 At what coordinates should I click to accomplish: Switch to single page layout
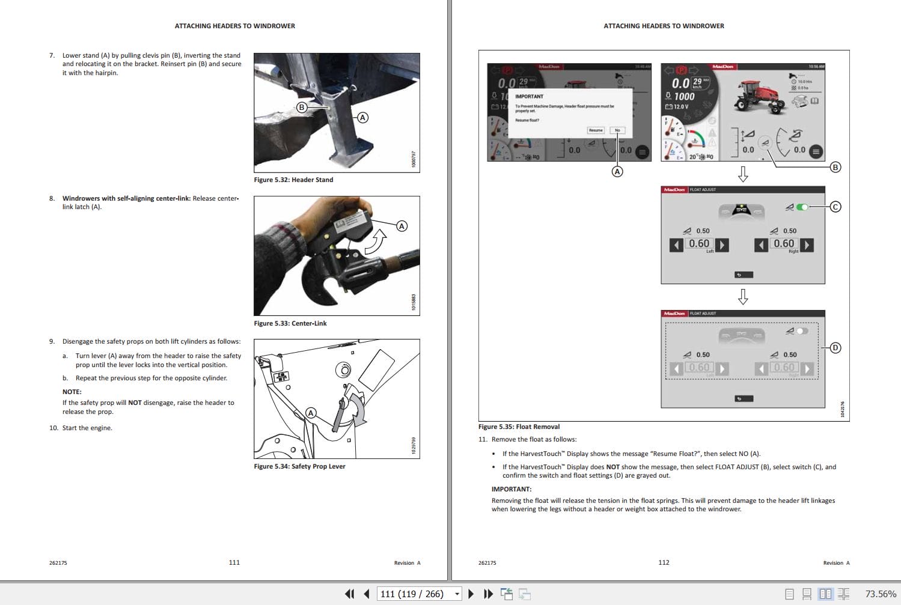tap(789, 594)
